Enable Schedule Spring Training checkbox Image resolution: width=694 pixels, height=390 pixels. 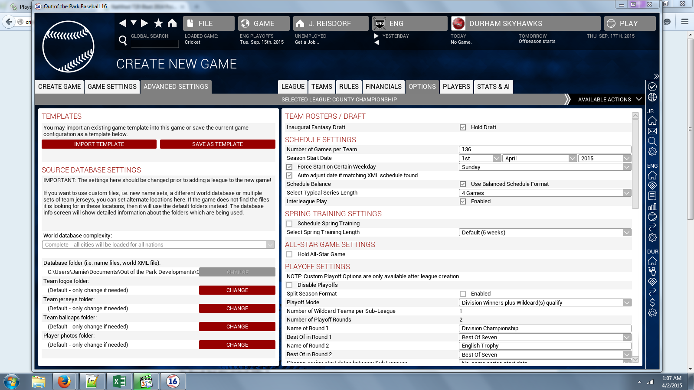(x=289, y=224)
